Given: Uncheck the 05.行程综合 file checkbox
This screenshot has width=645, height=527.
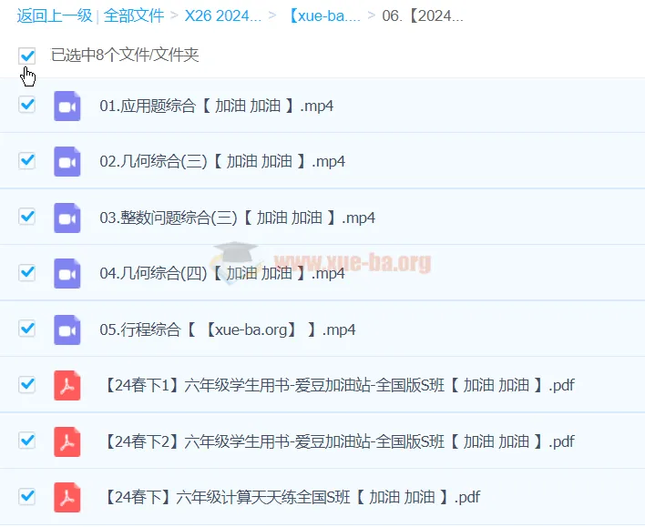Looking at the screenshot, I should click(x=27, y=328).
